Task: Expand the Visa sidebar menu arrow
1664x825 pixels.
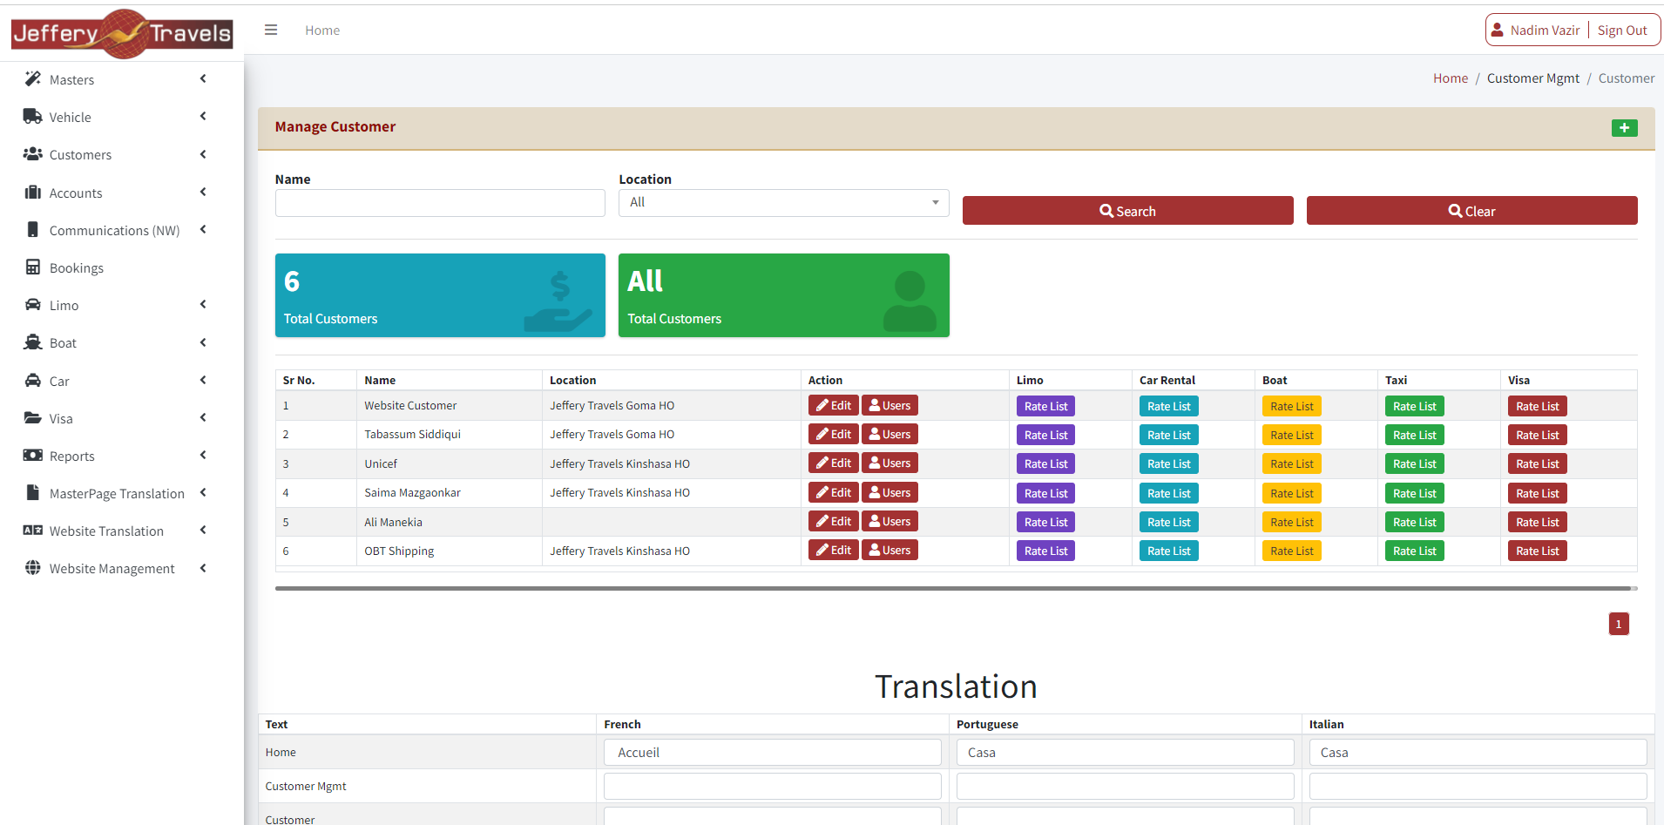Action: click(203, 418)
